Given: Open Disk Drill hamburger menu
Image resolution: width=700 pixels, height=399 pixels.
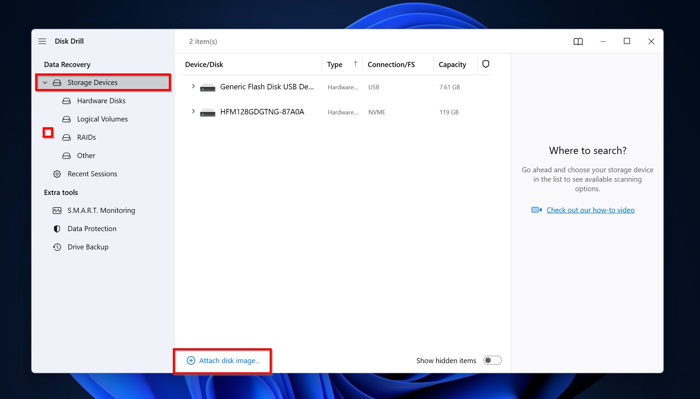Looking at the screenshot, I should coord(42,41).
